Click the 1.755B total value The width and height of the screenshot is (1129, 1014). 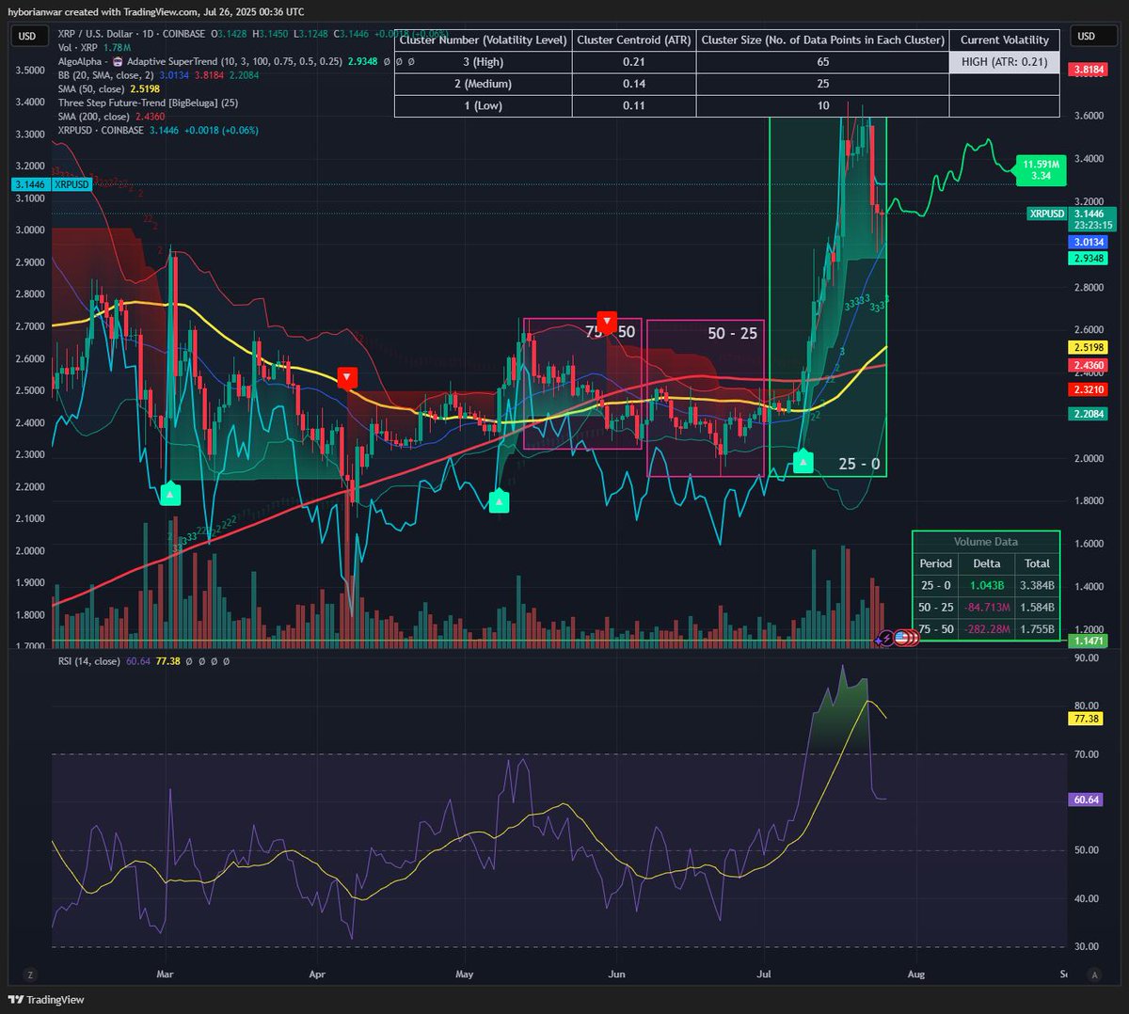(1037, 628)
